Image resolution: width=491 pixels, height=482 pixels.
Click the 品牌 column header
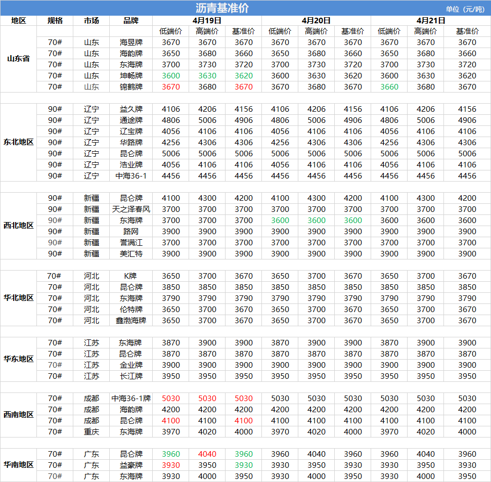tap(131, 21)
